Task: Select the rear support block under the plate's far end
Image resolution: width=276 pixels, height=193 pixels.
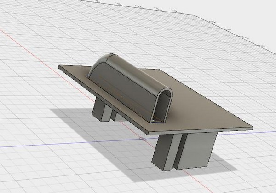Action: click(x=102, y=110)
